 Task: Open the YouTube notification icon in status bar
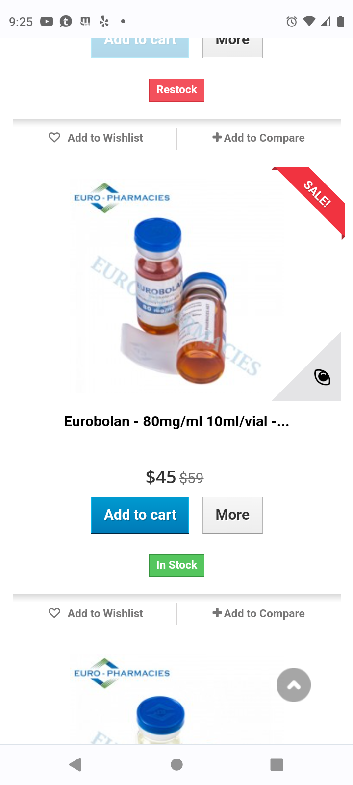click(47, 21)
